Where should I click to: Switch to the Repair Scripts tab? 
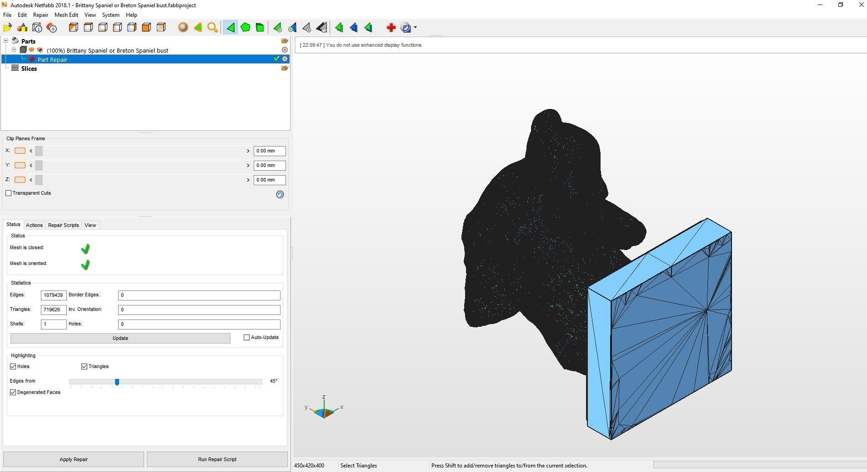(x=64, y=225)
